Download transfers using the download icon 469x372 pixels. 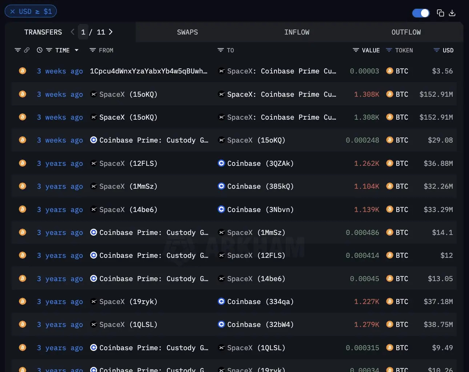tap(452, 13)
